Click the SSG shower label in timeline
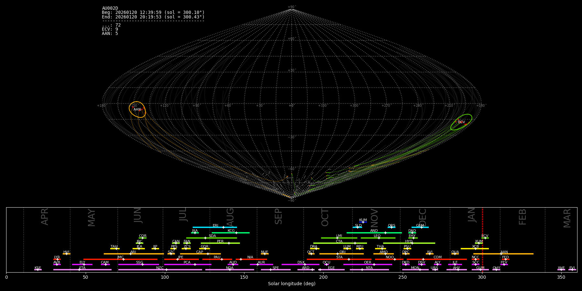Viewport: 582px width, 291px height. click(x=139, y=263)
